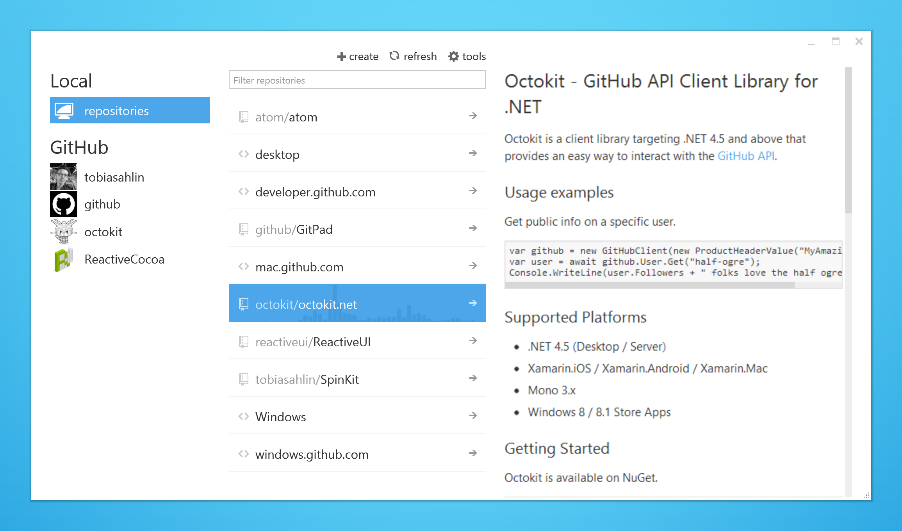Image resolution: width=902 pixels, height=531 pixels.
Task: Click the README vertical scrollbar
Action: click(848, 141)
